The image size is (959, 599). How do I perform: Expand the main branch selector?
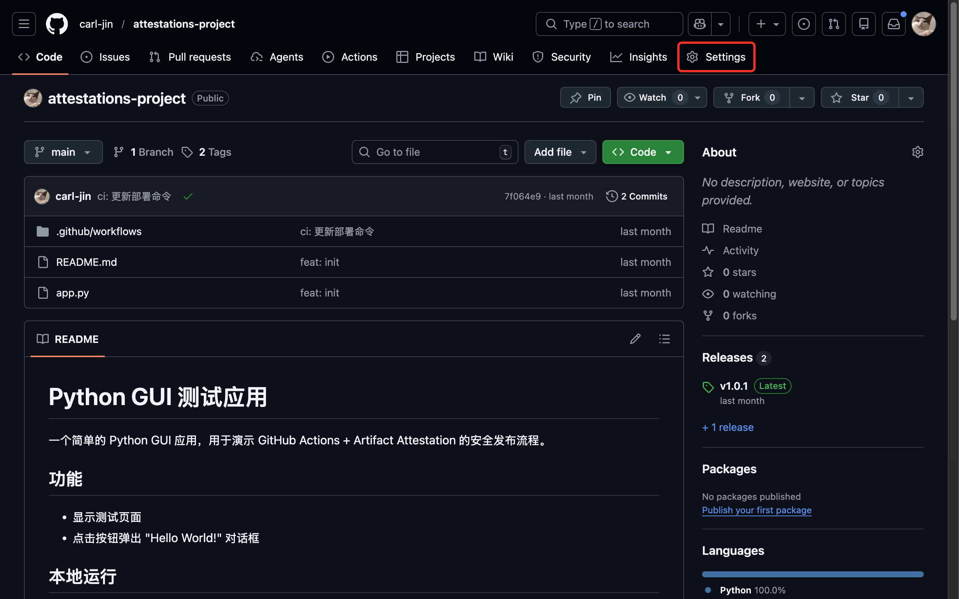tap(63, 152)
